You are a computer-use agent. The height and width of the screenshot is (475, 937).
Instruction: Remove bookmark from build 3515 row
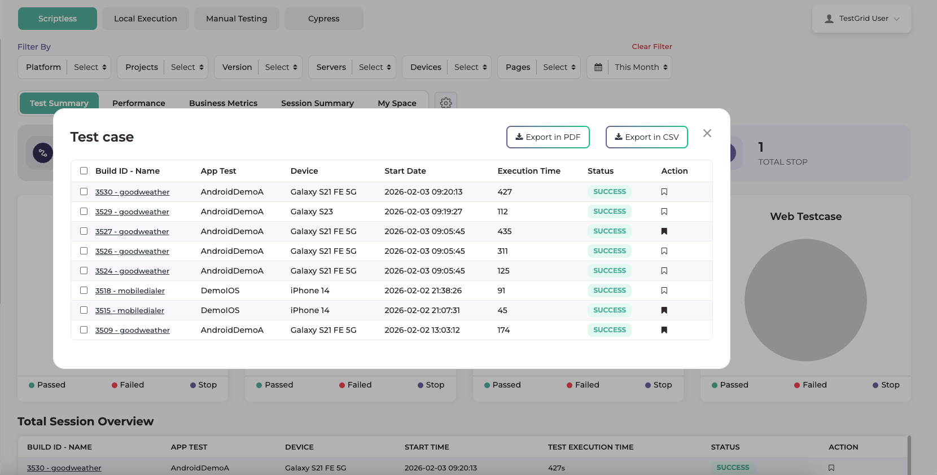click(664, 310)
